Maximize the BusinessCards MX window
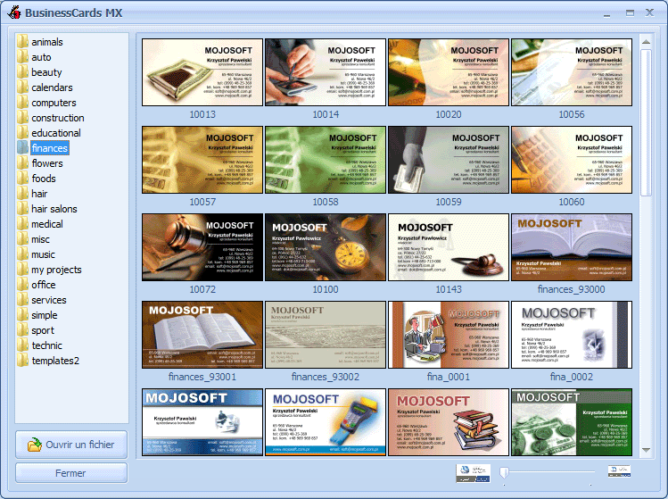Image resolution: width=668 pixels, height=499 pixels. [630, 13]
